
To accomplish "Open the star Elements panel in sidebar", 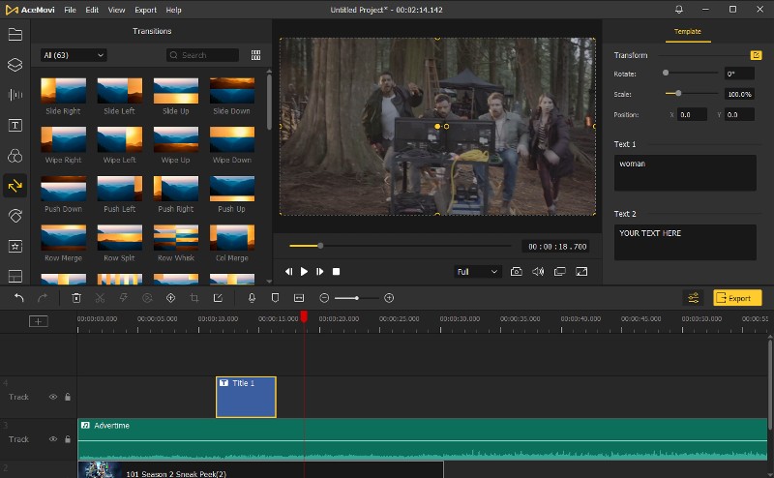I will pos(15,246).
